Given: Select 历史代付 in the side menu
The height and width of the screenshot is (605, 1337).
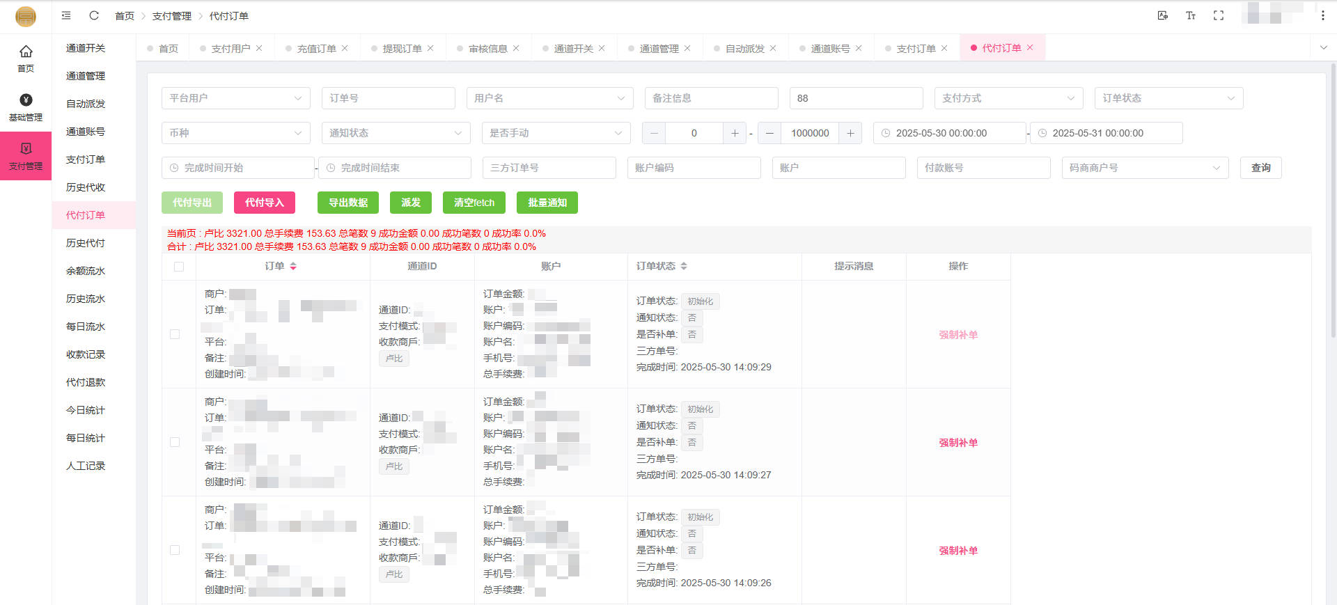Looking at the screenshot, I should 86,243.
